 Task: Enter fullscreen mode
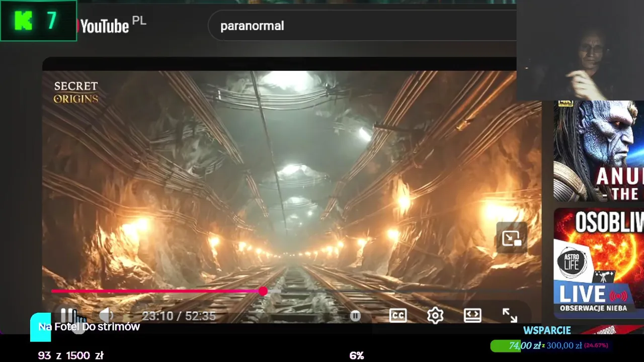click(510, 315)
